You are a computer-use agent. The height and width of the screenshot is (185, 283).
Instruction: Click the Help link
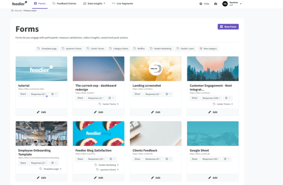pyautogui.click(x=204, y=4)
